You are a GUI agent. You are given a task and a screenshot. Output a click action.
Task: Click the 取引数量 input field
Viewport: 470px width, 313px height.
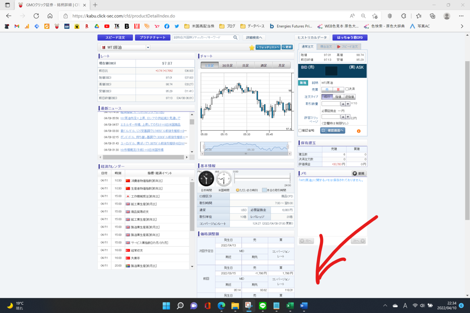tap(331, 104)
